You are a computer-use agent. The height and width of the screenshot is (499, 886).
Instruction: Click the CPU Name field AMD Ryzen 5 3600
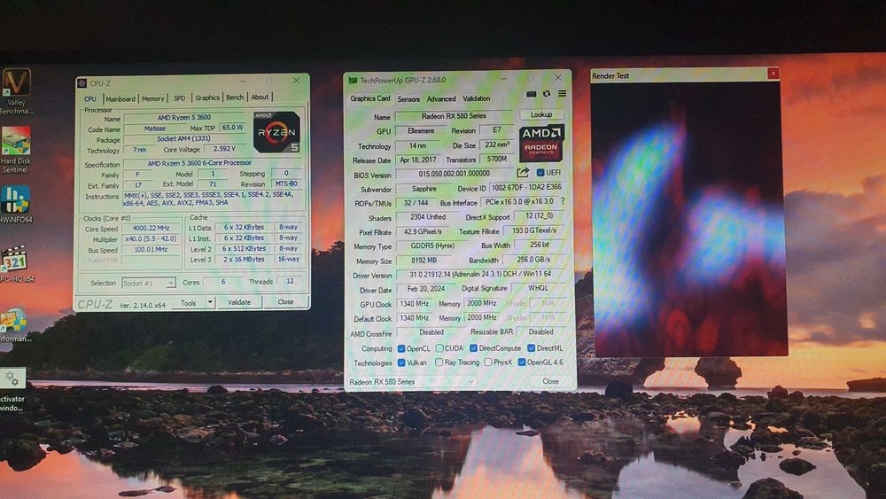tap(184, 118)
